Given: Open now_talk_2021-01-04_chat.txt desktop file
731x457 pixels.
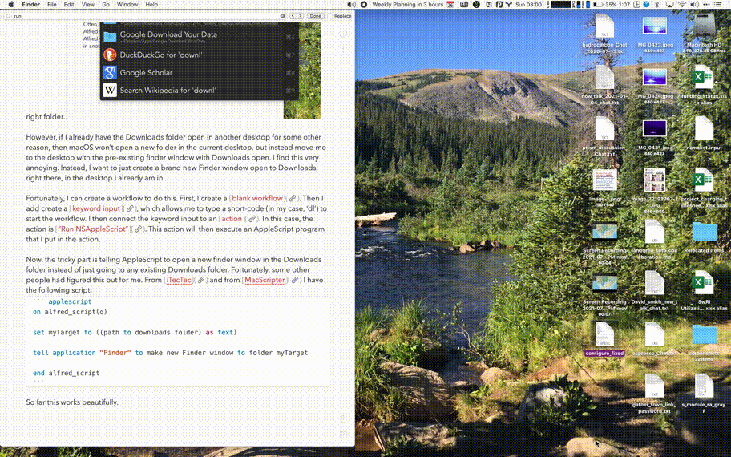Looking at the screenshot, I should click(x=604, y=78).
